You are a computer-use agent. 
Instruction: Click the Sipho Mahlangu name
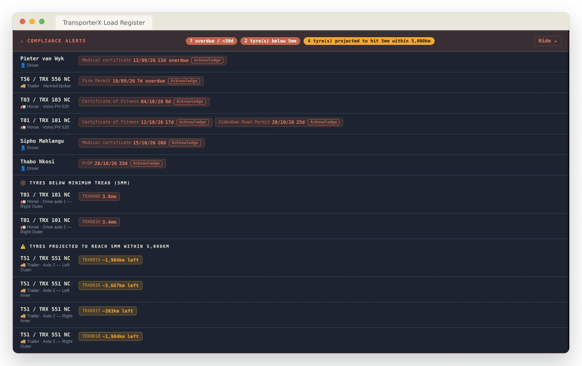(42, 141)
